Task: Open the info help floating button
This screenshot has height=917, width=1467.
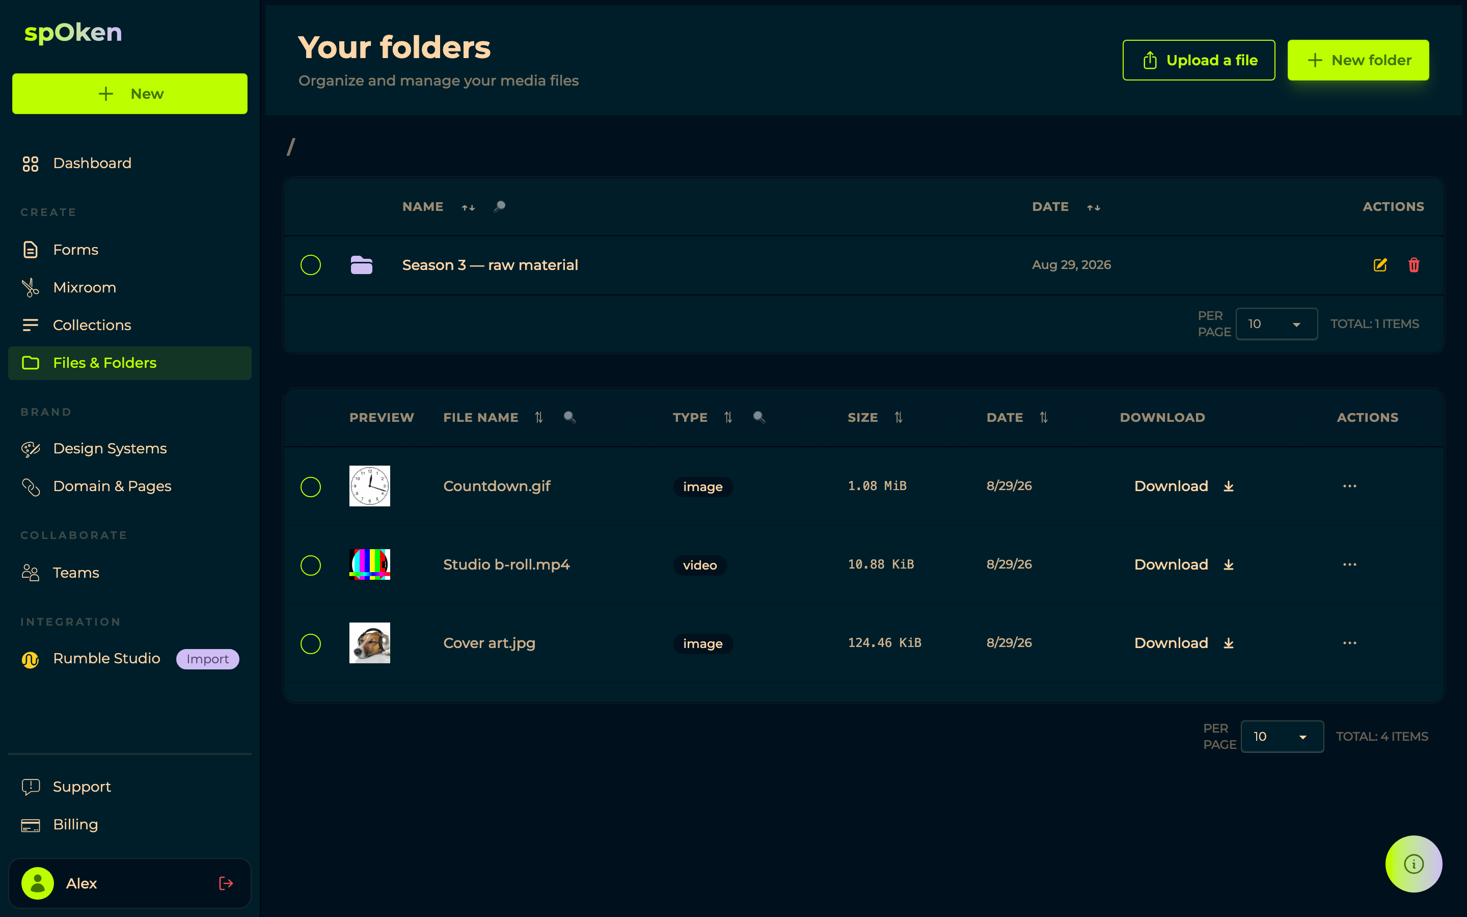Action: point(1414,864)
